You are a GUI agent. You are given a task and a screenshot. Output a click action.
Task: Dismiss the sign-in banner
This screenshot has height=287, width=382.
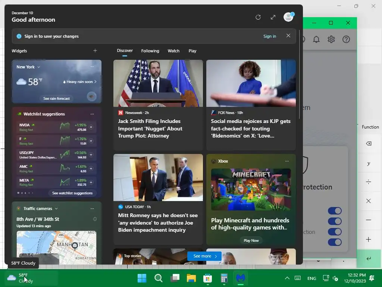pyautogui.click(x=288, y=36)
